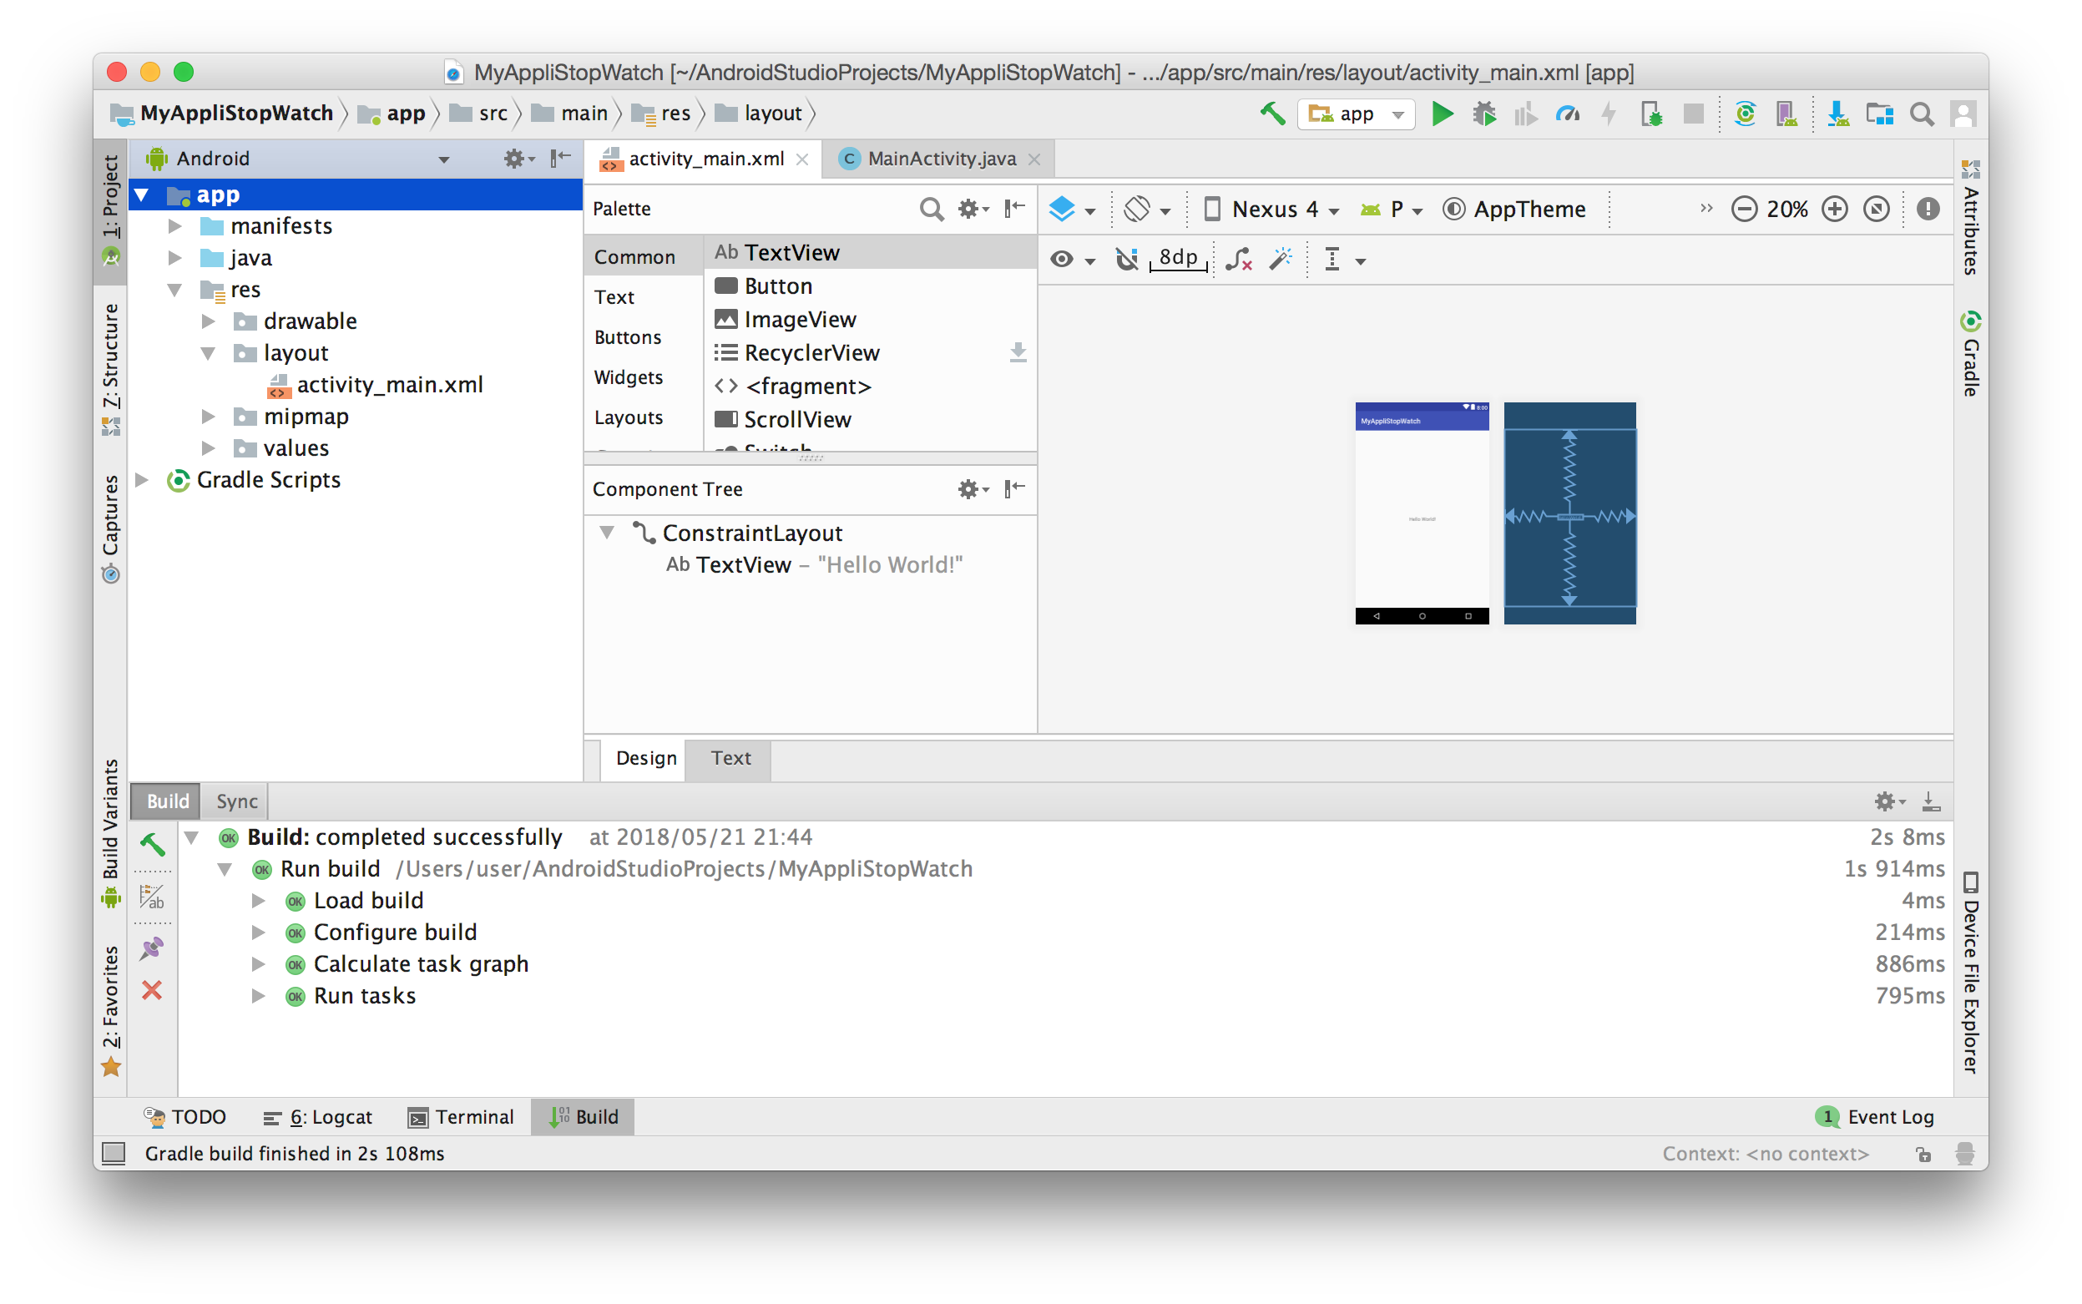
Task: Open the Nexus 4 device dropdown
Action: tap(1271, 209)
